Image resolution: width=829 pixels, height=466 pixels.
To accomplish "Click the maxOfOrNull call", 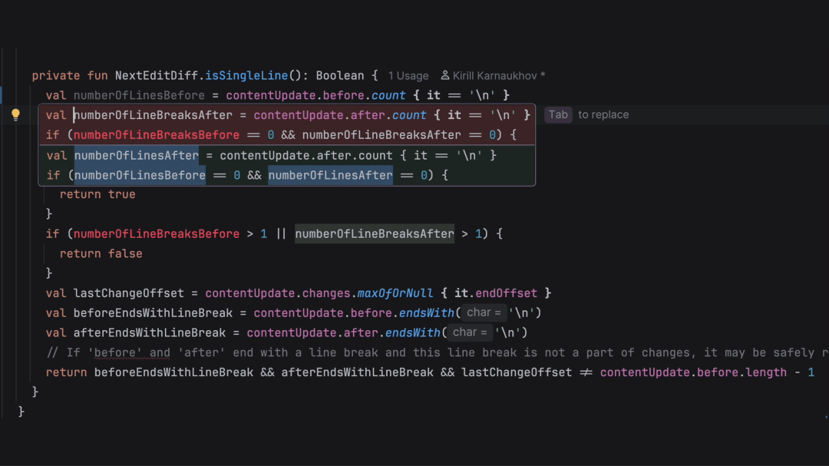I will (x=395, y=293).
